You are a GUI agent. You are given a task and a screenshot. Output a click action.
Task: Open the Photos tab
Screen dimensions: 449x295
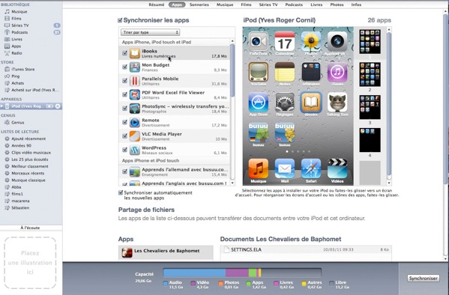tap(337, 4)
